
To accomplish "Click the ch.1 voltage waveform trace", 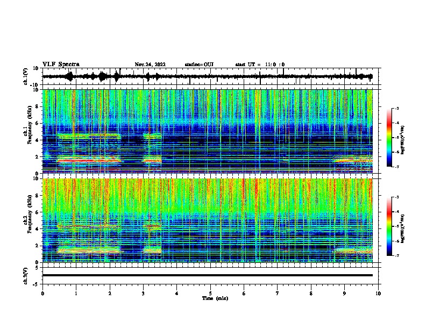I will click(207, 76).
